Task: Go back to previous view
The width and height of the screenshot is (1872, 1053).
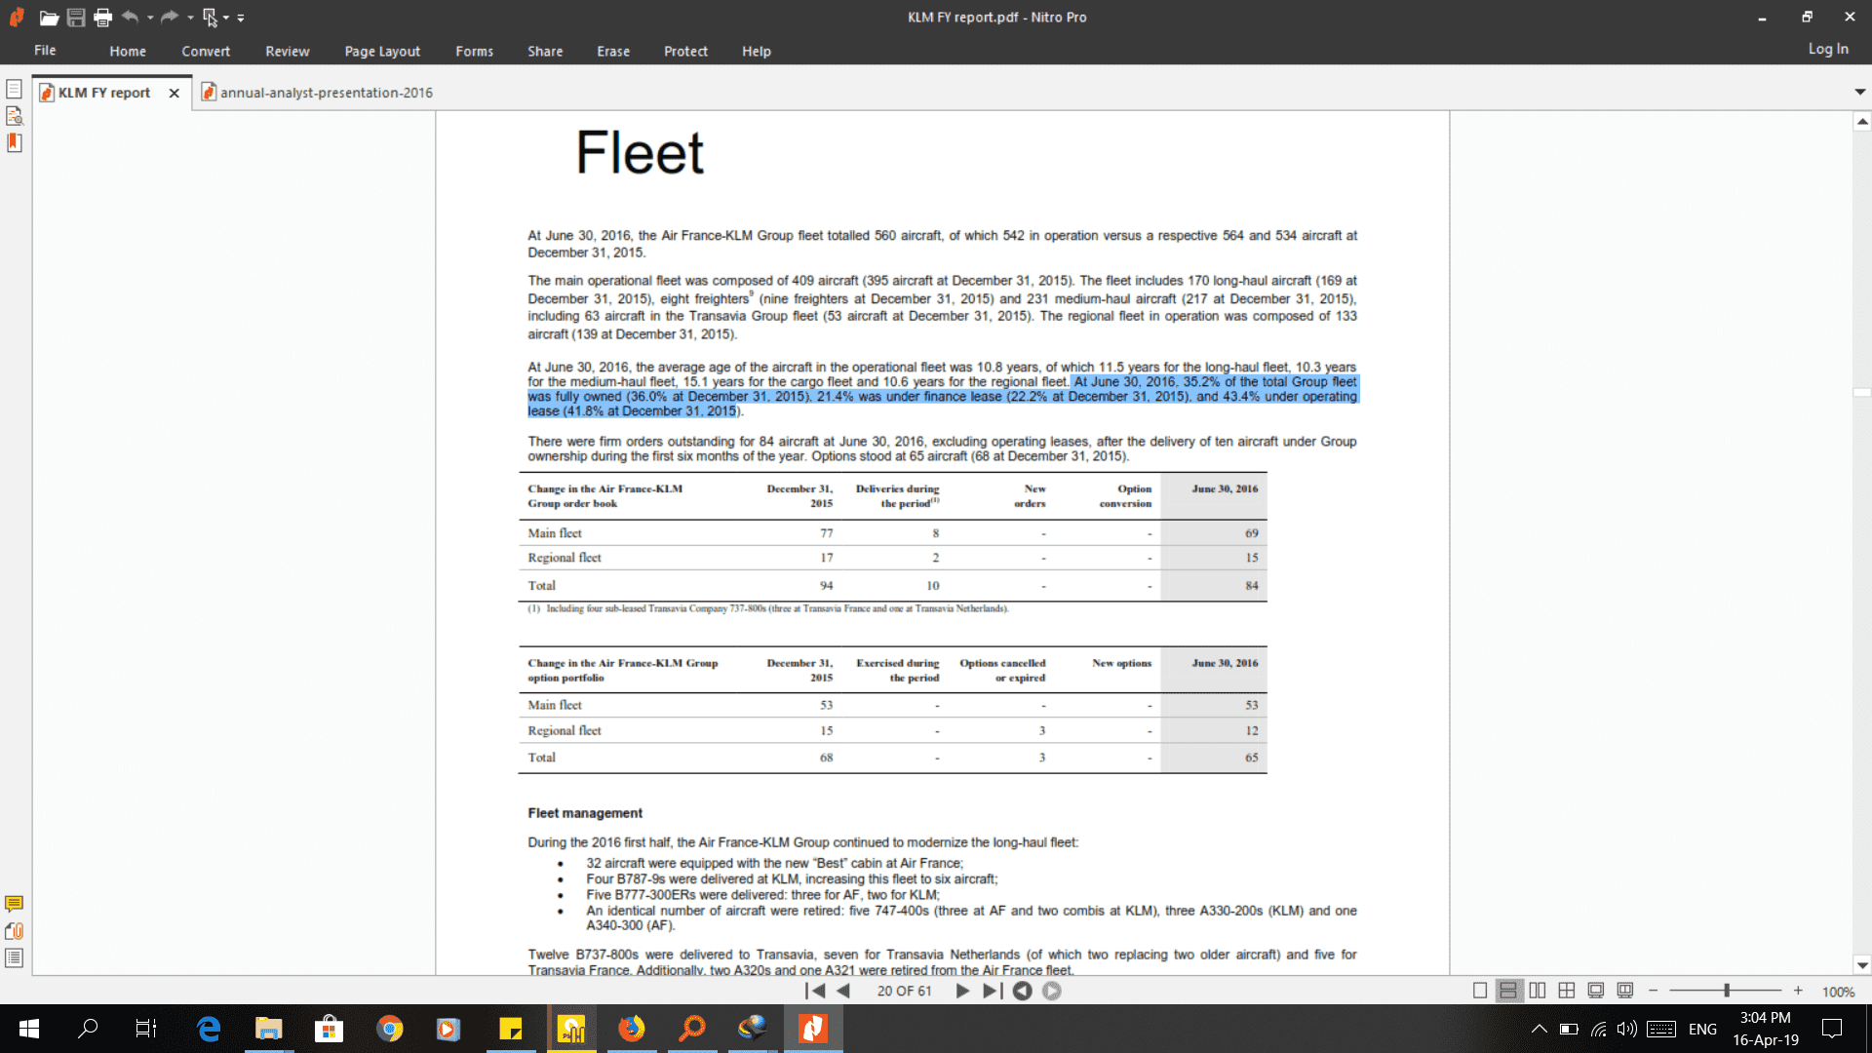Action: click(x=1022, y=991)
